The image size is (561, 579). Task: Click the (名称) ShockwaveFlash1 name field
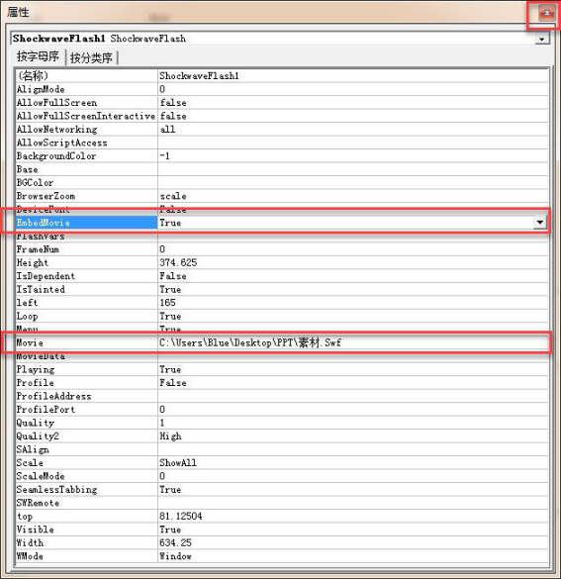click(353, 76)
